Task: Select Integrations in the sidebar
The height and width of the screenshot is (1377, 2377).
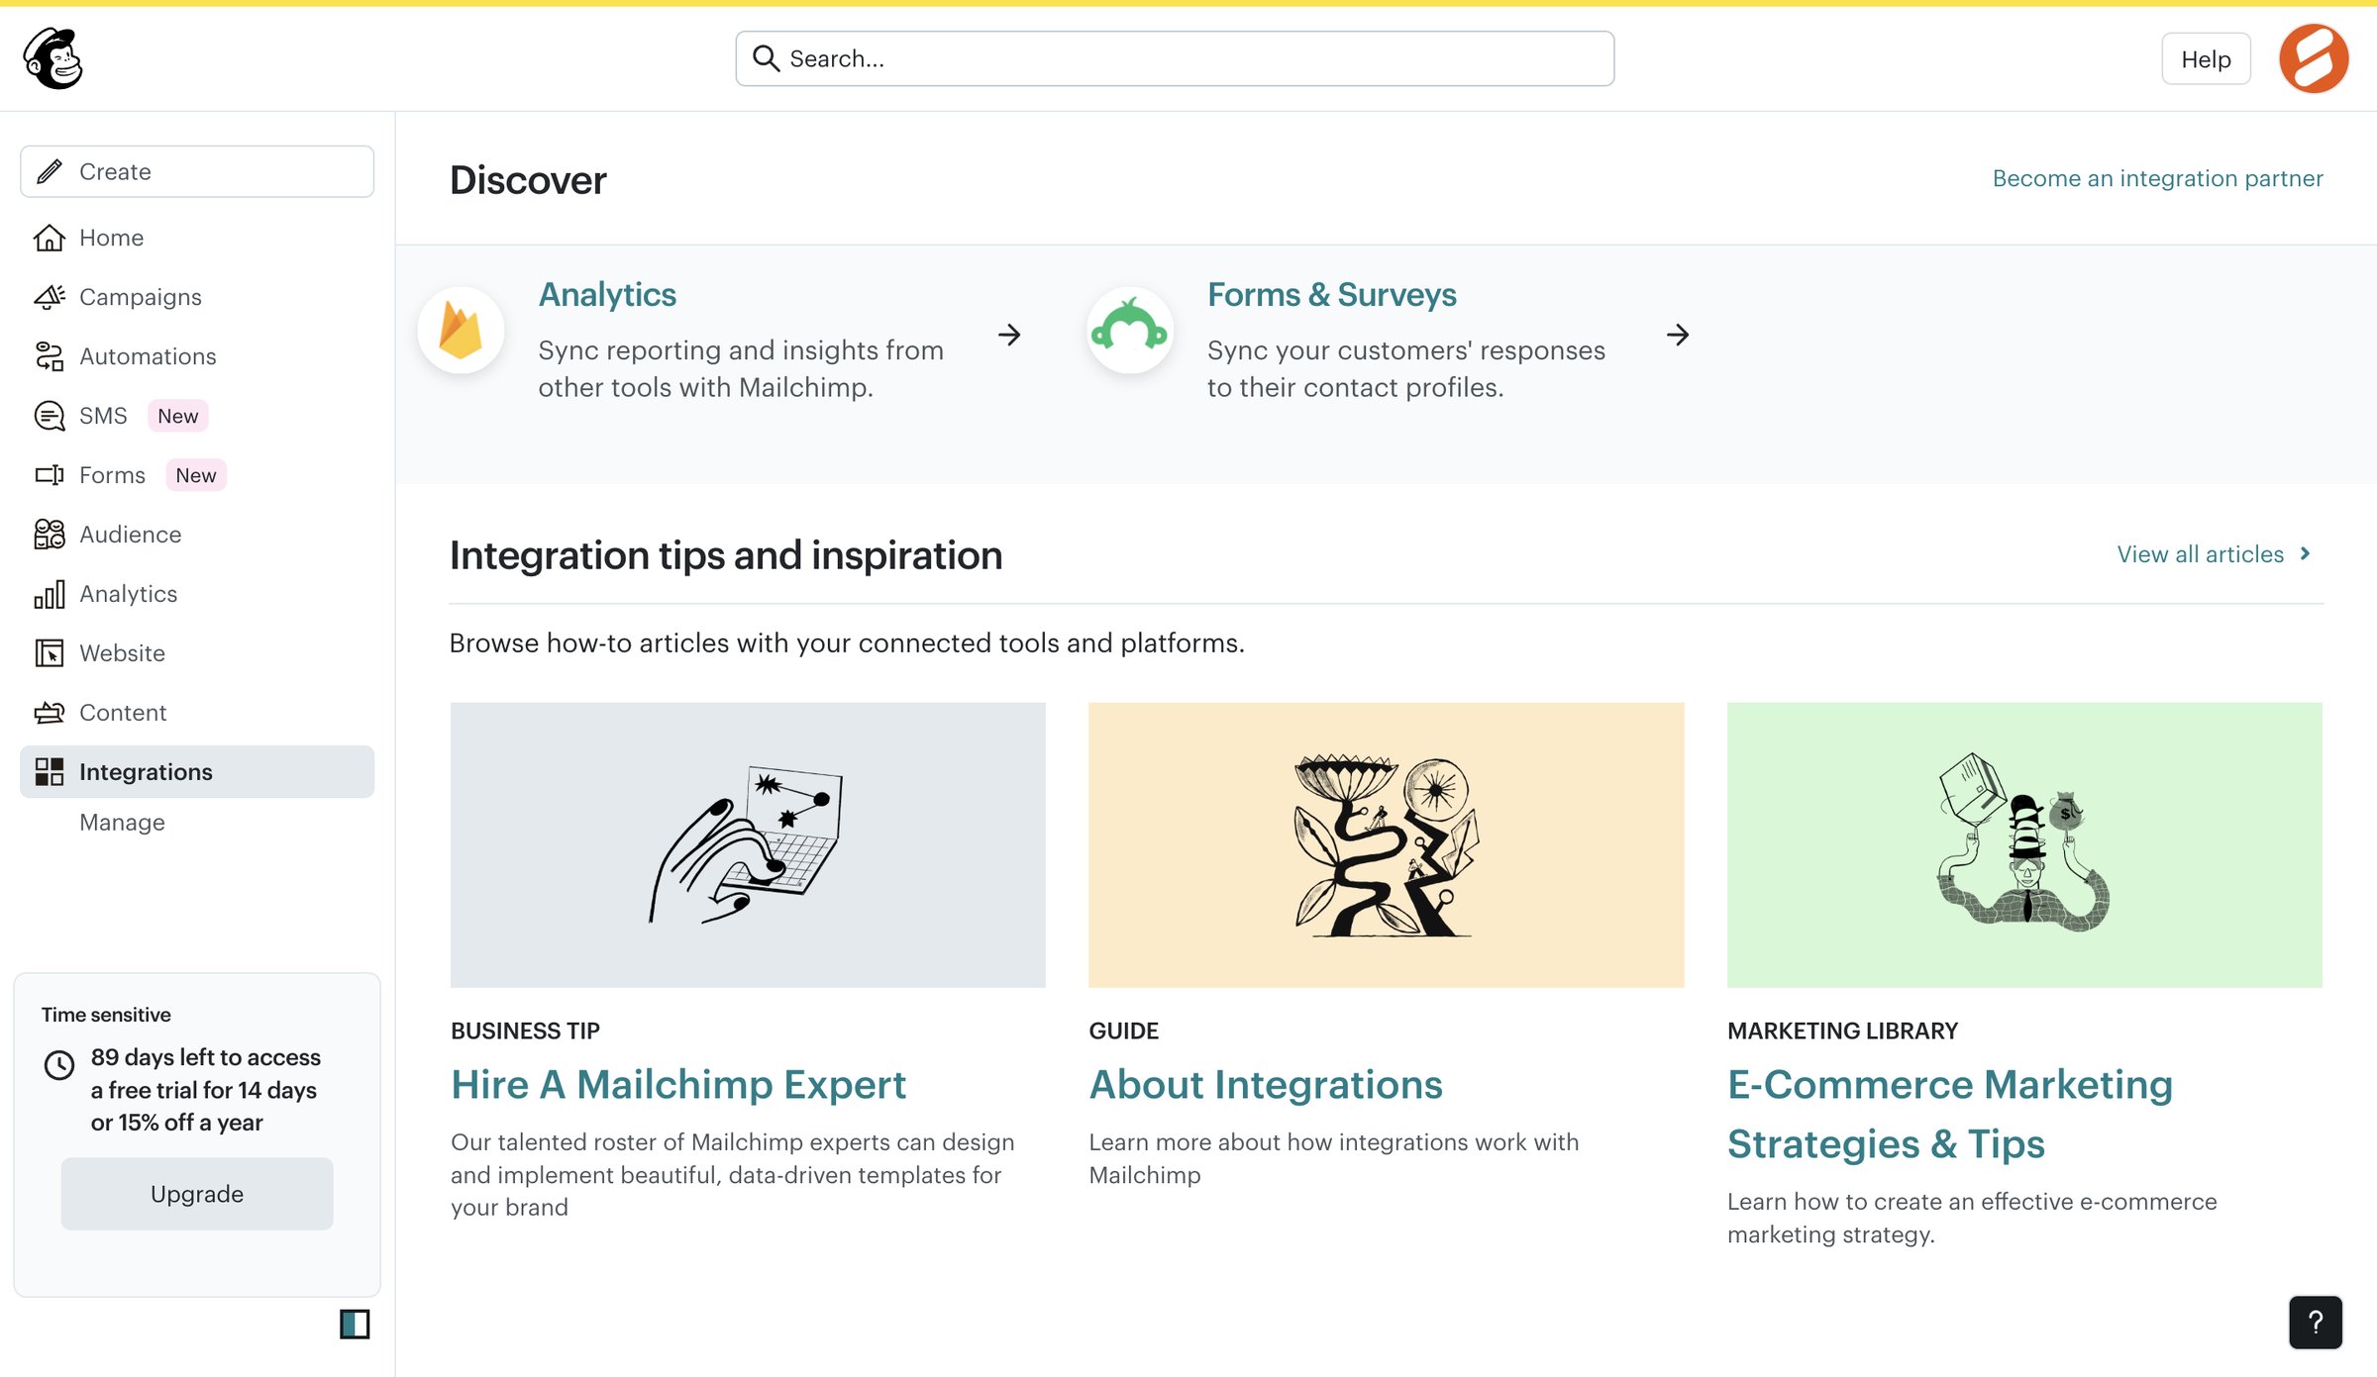Action: pyautogui.click(x=197, y=772)
